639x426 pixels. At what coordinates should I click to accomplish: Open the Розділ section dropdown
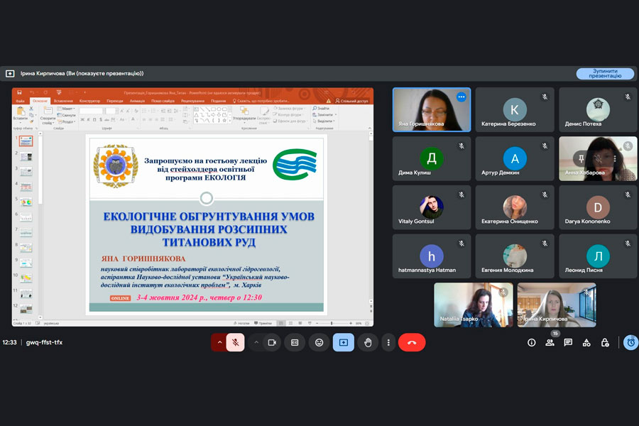[x=67, y=121]
